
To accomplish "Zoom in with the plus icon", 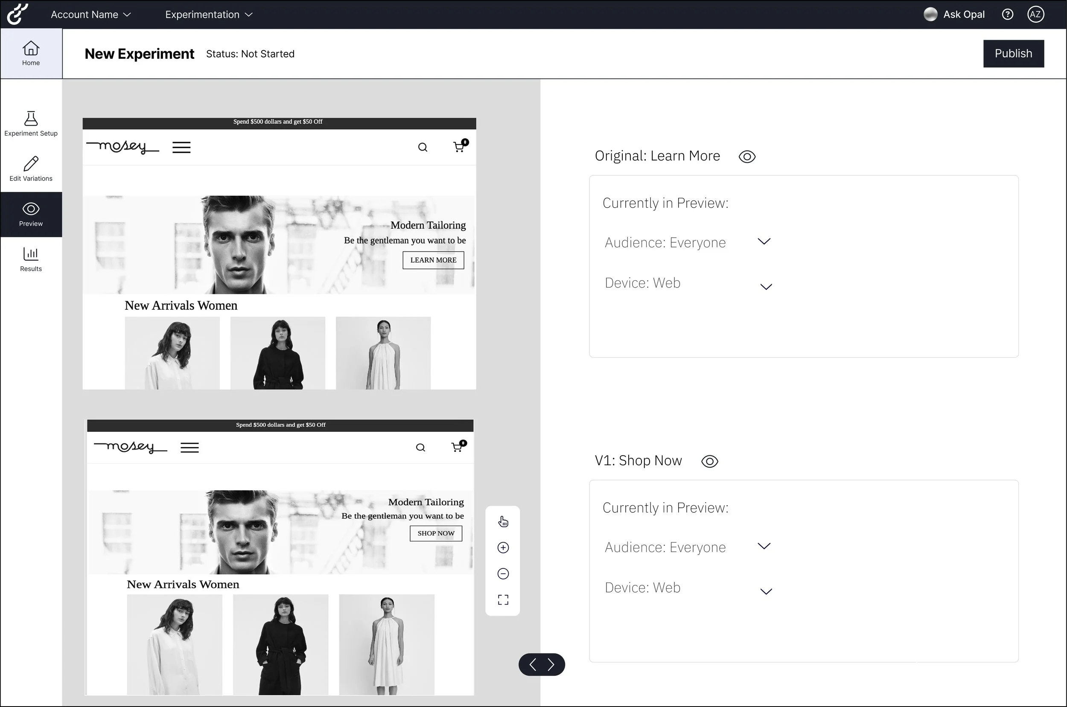I will [x=503, y=547].
